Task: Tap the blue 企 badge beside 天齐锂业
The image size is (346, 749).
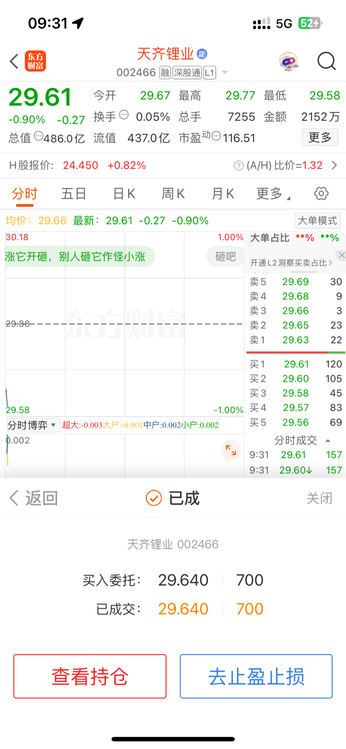Action: 202,54
